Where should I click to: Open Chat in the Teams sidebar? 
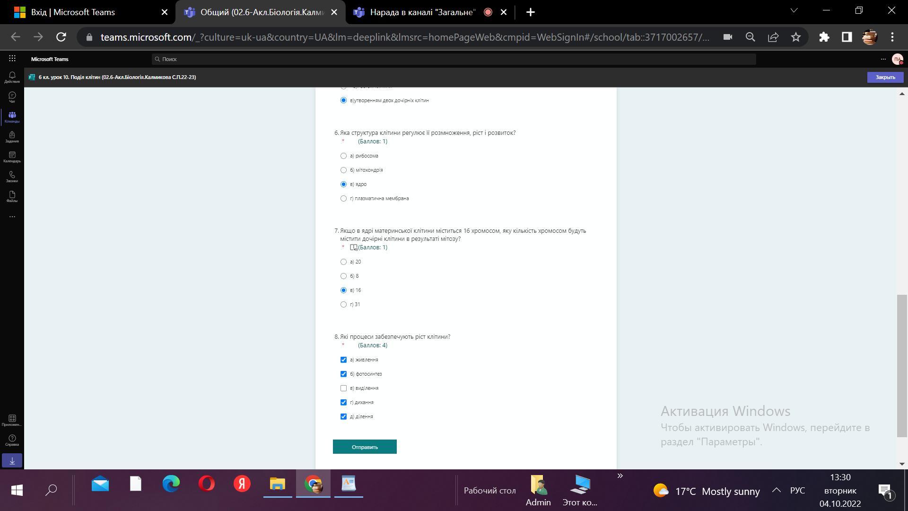click(12, 97)
